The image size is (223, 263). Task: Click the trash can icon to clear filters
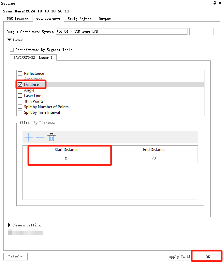(52, 137)
